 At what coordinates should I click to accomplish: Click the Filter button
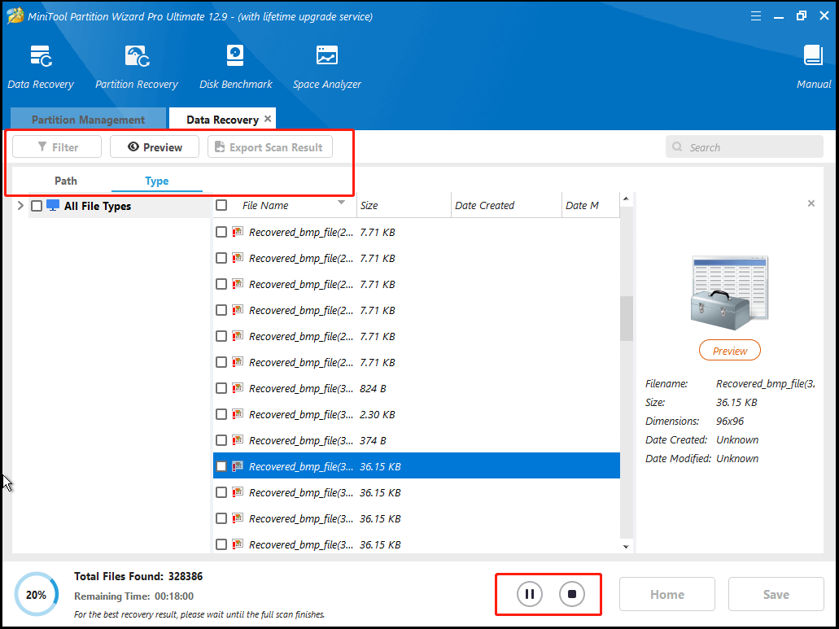tap(57, 146)
